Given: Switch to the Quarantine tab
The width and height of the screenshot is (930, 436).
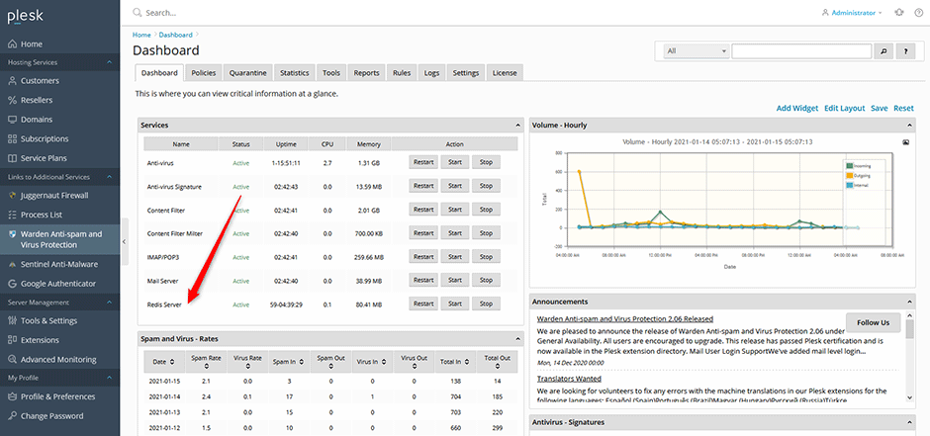Looking at the screenshot, I should (248, 73).
